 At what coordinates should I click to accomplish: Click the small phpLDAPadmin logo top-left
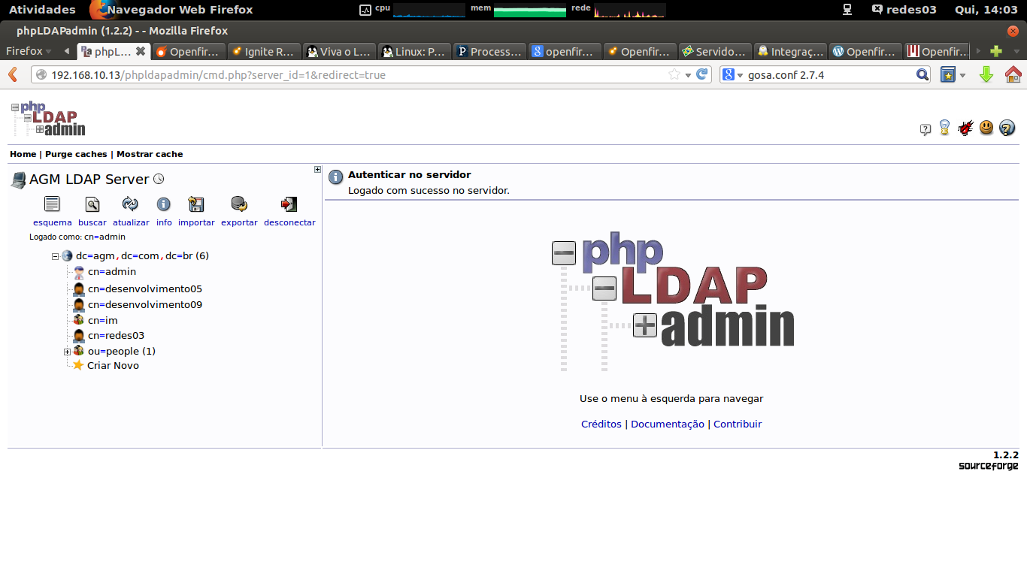pyautogui.click(x=48, y=119)
